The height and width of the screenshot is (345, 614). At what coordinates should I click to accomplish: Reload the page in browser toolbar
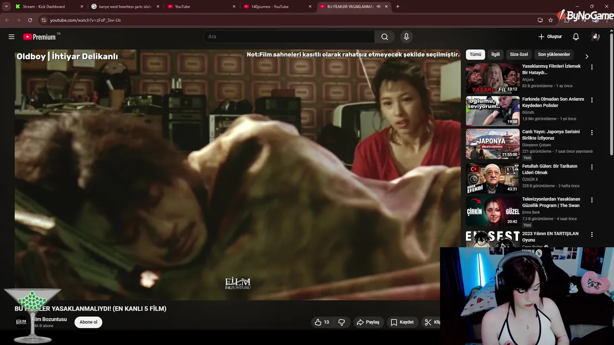30,20
